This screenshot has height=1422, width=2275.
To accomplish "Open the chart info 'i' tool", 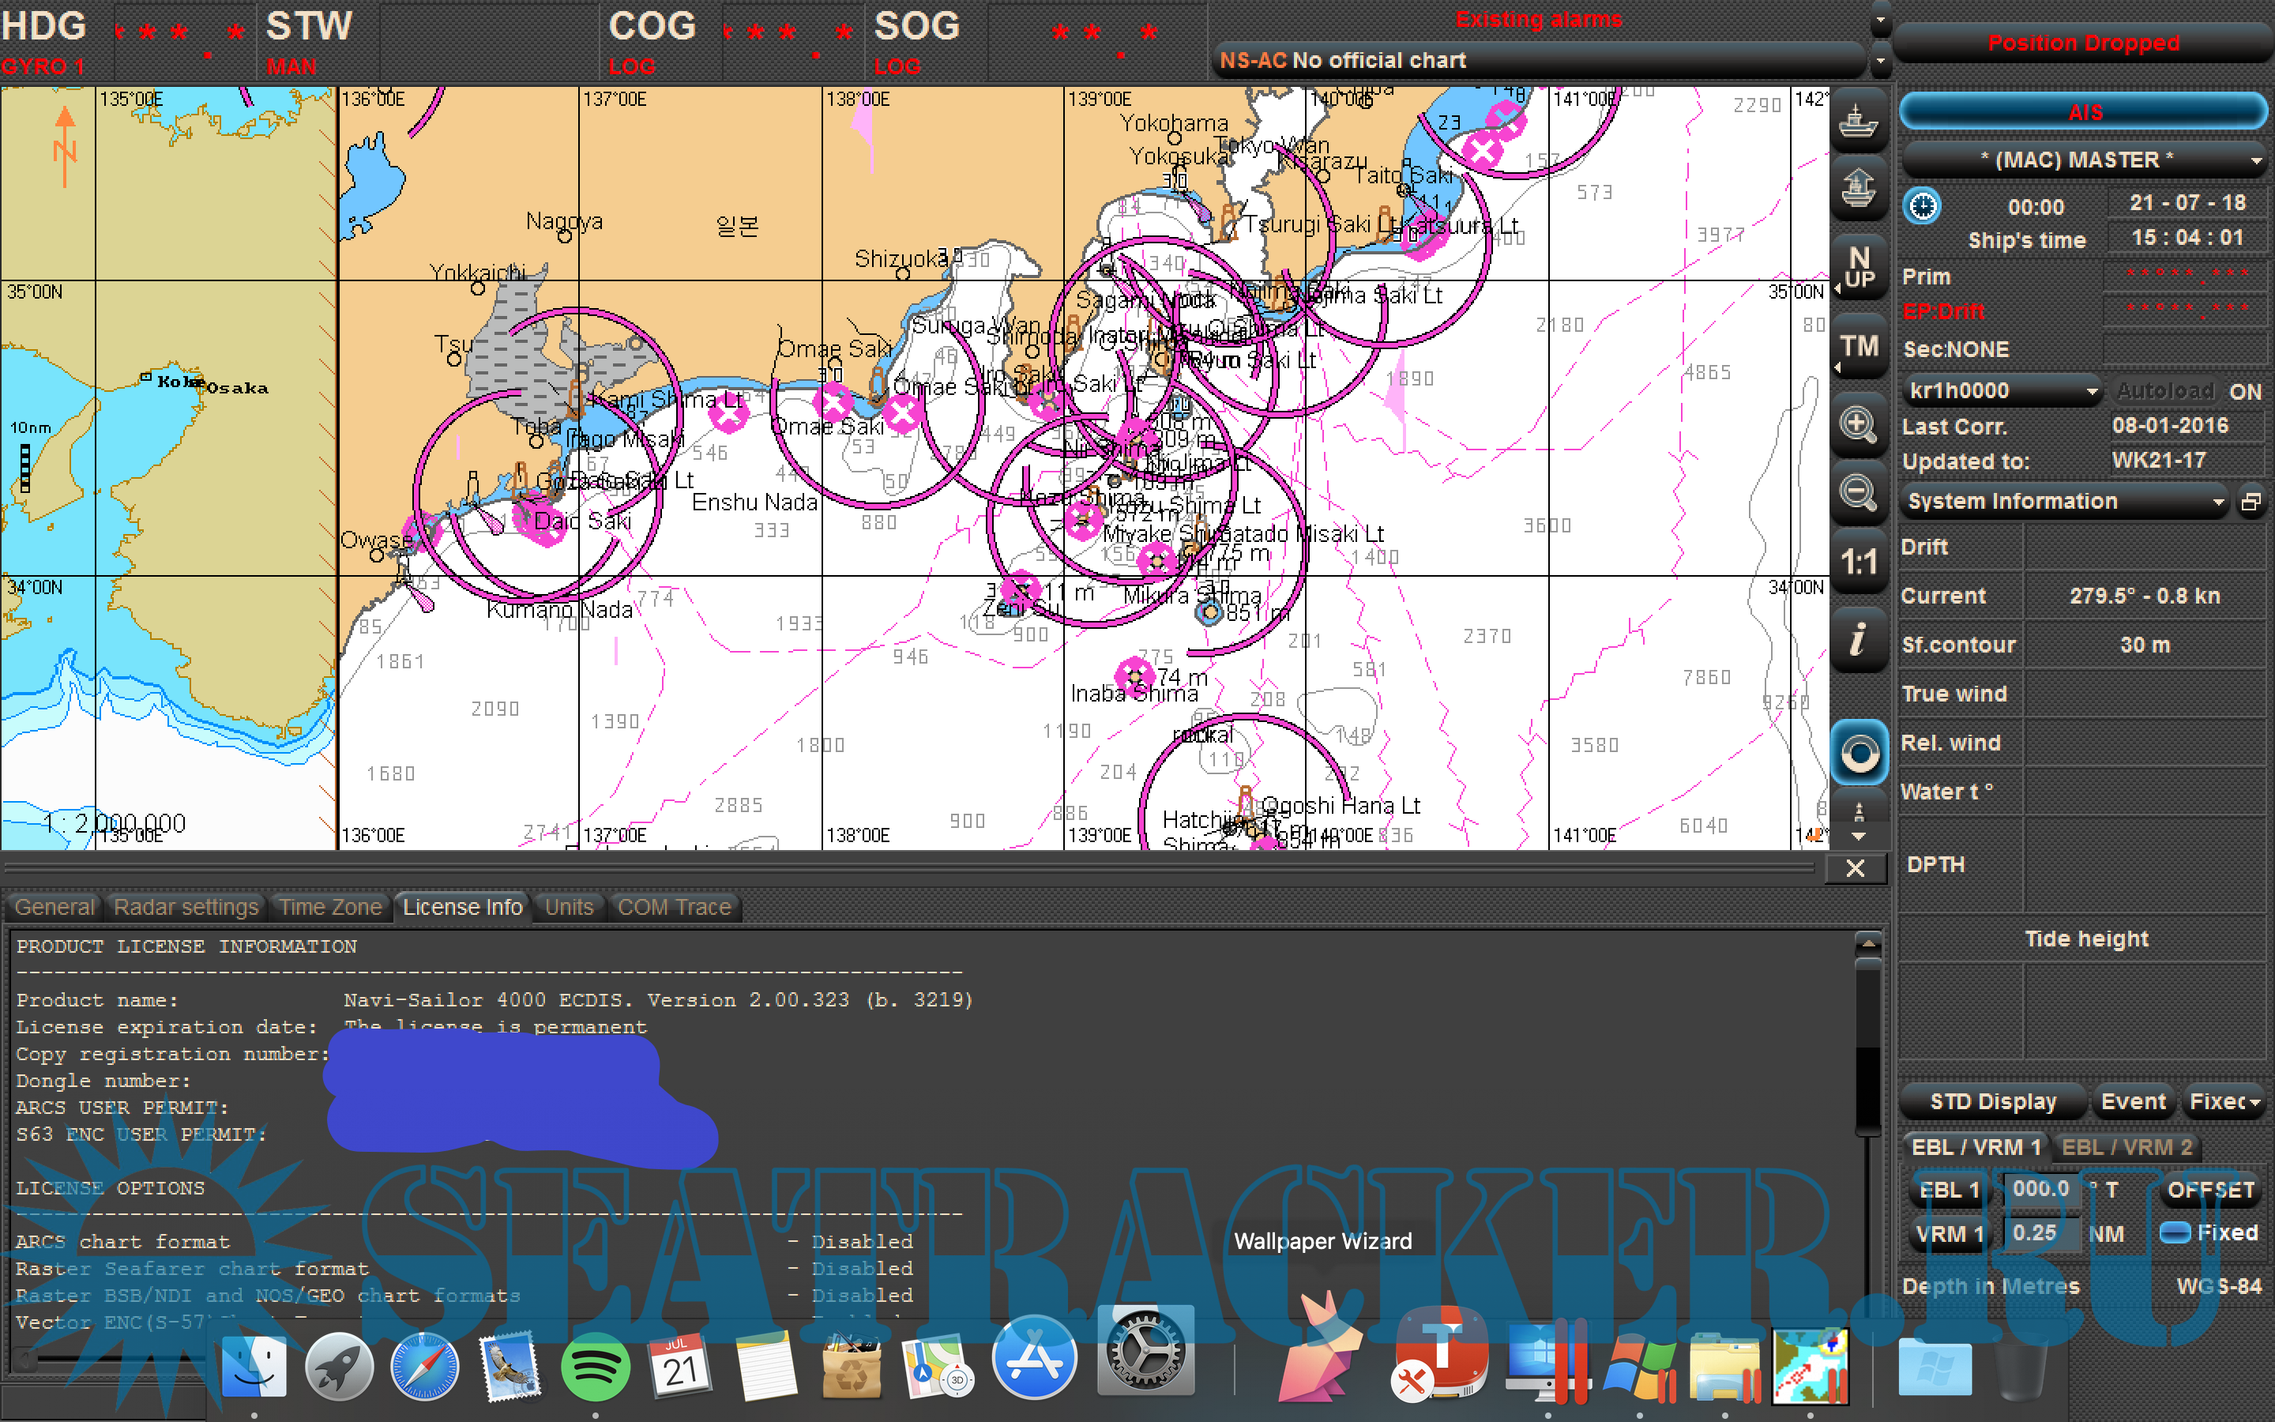I will point(1858,641).
